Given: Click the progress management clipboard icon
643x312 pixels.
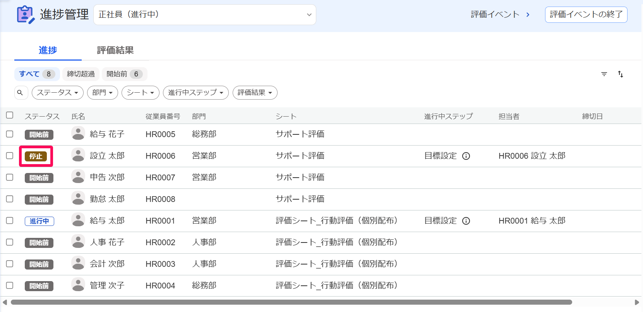Looking at the screenshot, I should tap(26, 15).
